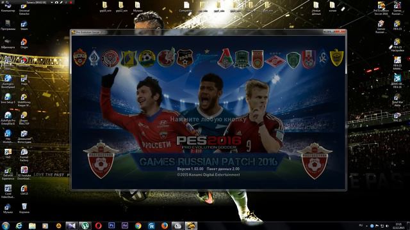The height and width of the screenshot is (230, 410).
Task: Open Windows Media Player on the taskbar
Action: (45, 226)
